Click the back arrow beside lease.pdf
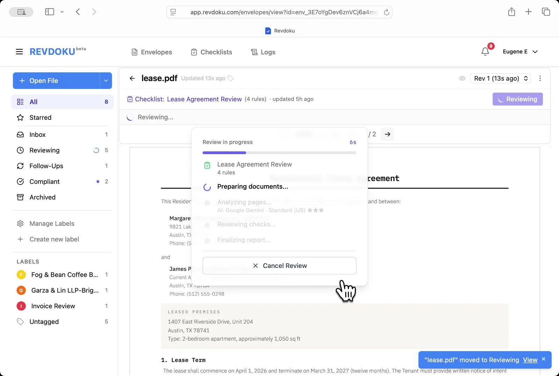This screenshot has width=559, height=376. (132, 78)
